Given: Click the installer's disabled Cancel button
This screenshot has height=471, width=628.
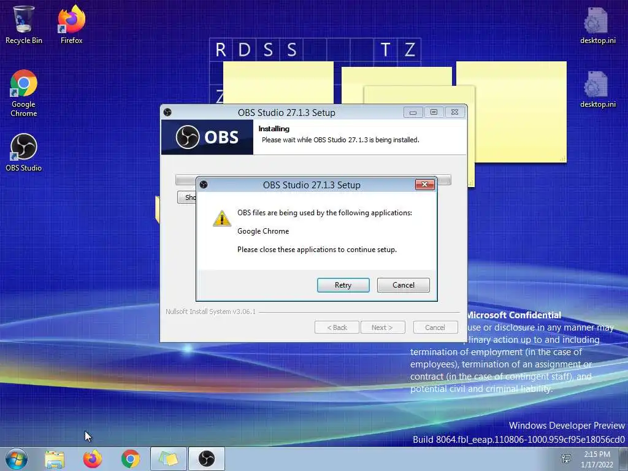Looking at the screenshot, I should click(x=435, y=327).
